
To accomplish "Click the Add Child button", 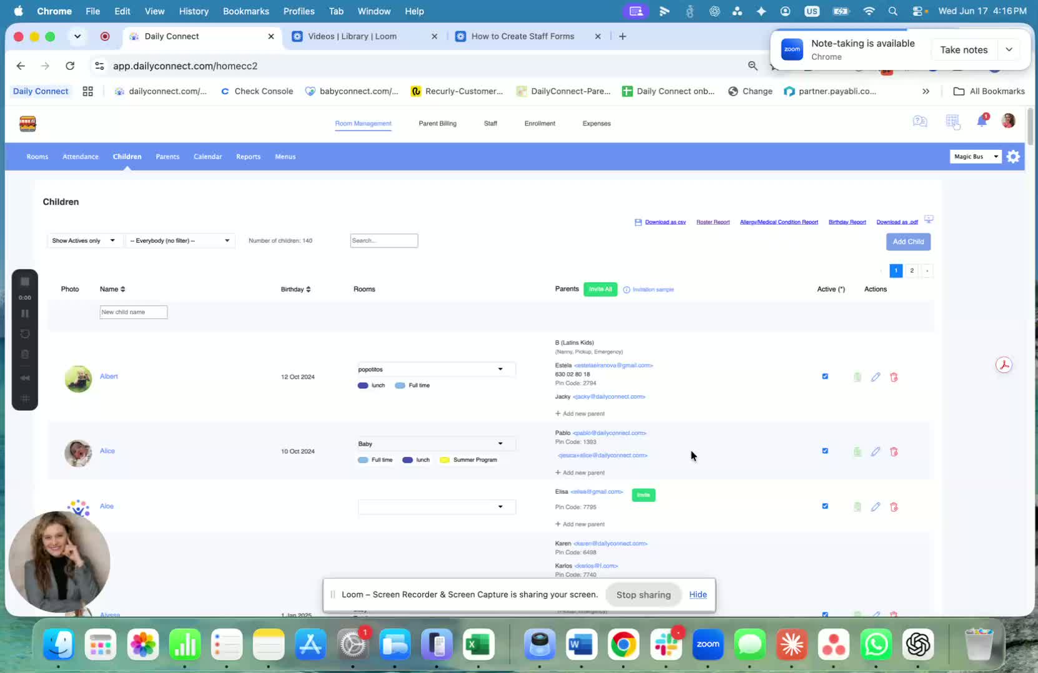I will tap(908, 242).
